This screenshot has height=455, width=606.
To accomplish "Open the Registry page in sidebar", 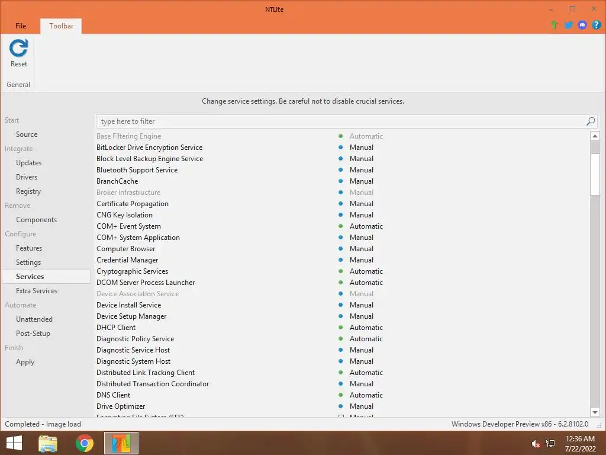I will point(28,191).
